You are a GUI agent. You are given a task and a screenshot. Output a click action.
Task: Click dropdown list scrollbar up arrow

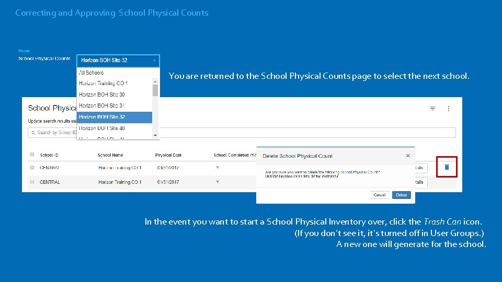click(155, 81)
